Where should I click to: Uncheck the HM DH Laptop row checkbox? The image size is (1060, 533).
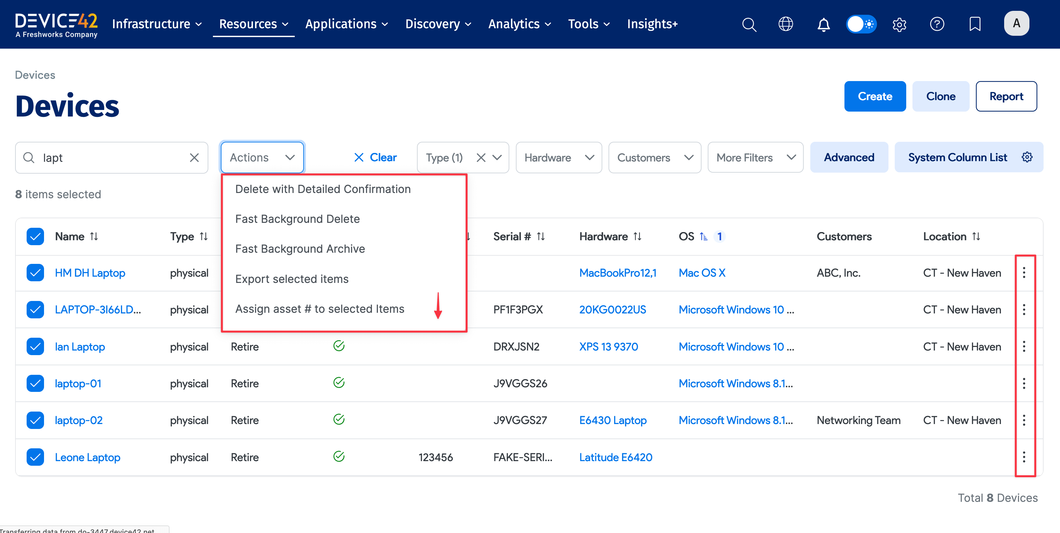point(35,272)
